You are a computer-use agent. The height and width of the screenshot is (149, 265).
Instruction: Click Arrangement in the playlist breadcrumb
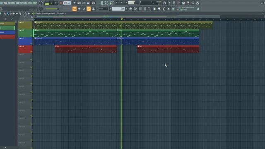pos(49,14)
